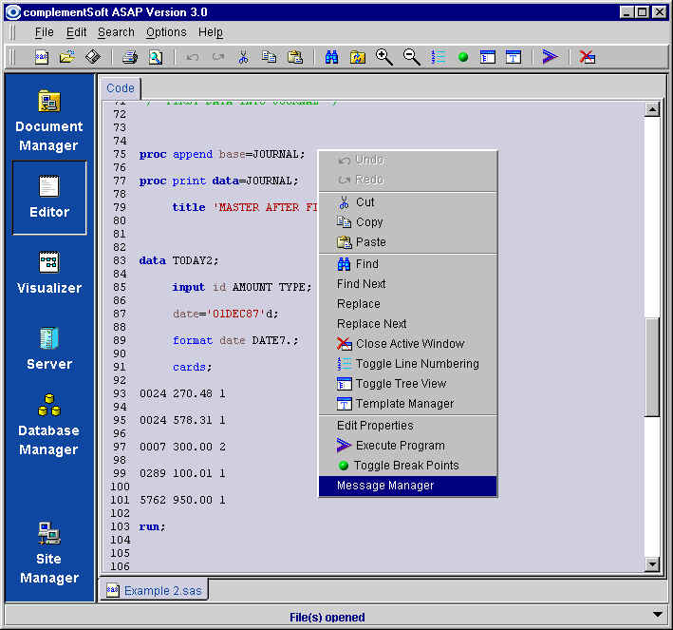Open Template Manager from toolbar T icon

[514, 57]
